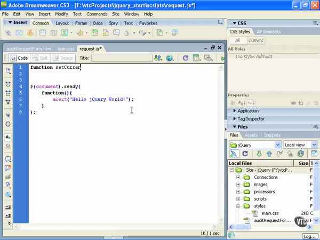Expand the Application panel
Screen dimensions: 320x240
point(247,111)
